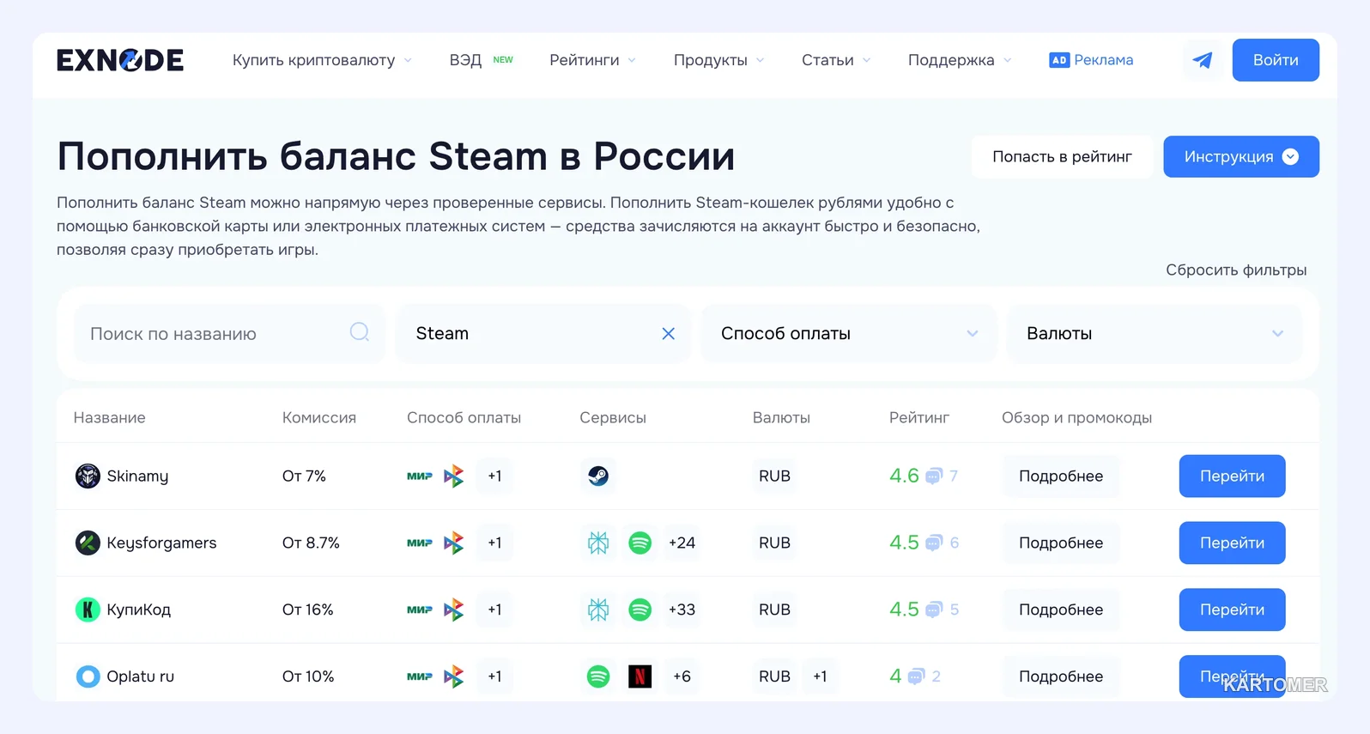Click the От 8.7% commission value
Screen dimensions: 1370x734
click(x=311, y=543)
